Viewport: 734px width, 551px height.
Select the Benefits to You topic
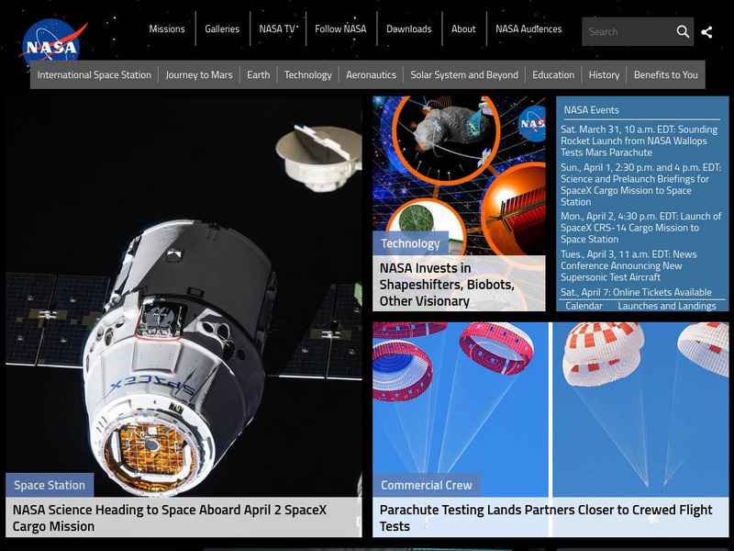pos(666,75)
